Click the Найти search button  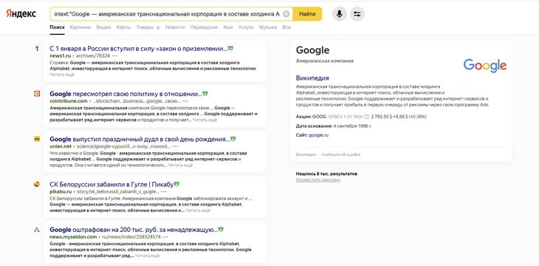[x=307, y=14]
